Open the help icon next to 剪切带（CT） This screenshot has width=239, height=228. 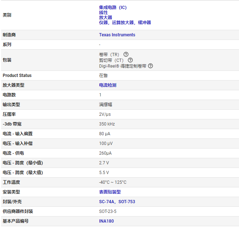[130, 60]
